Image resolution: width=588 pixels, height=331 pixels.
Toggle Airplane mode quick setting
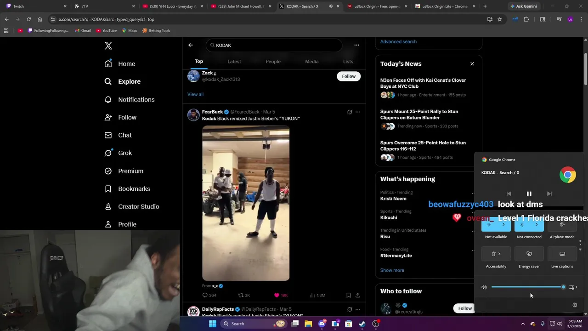[562, 225]
